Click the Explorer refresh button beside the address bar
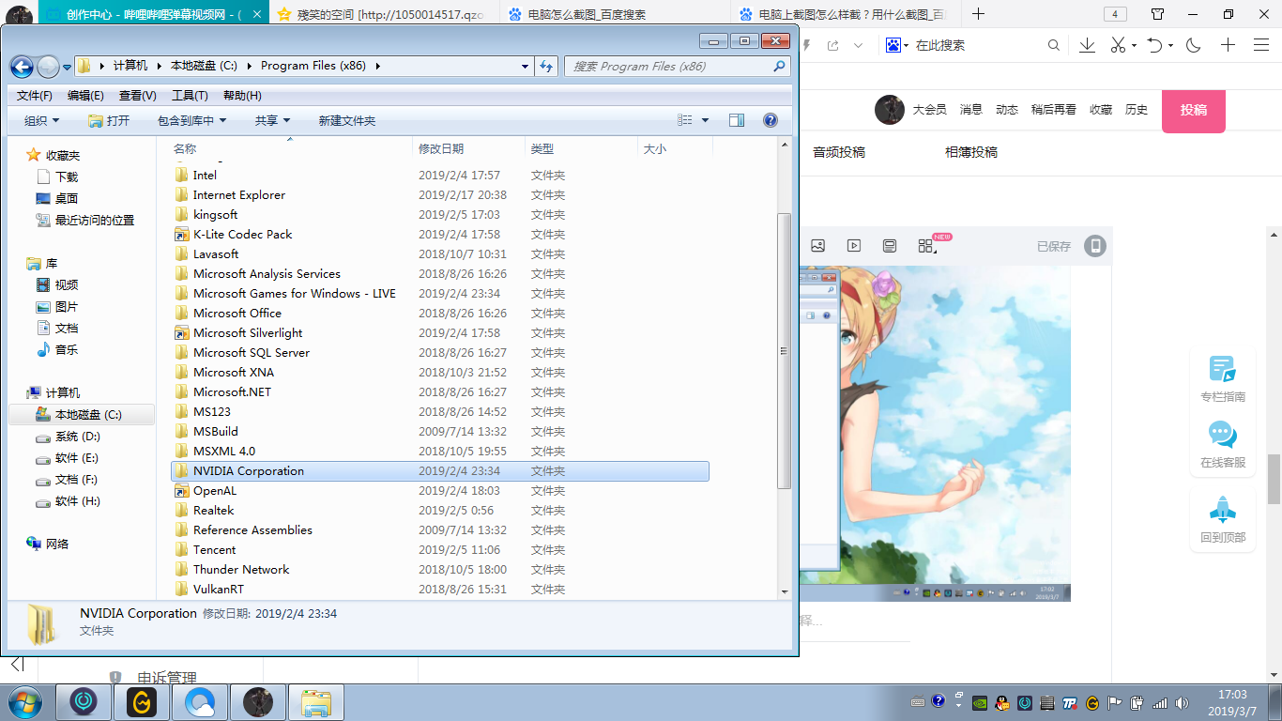1282x721 pixels. [x=546, y=67]
